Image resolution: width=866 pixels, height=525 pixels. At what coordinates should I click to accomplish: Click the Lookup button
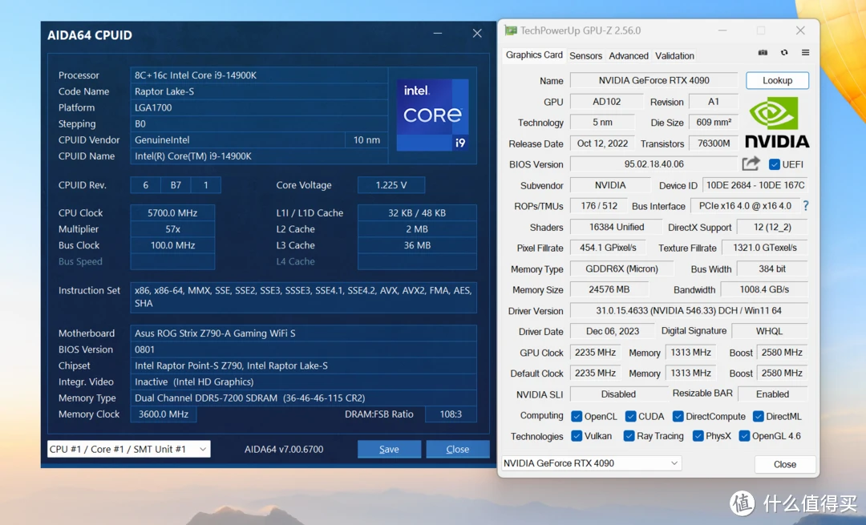tap(777, 80)
